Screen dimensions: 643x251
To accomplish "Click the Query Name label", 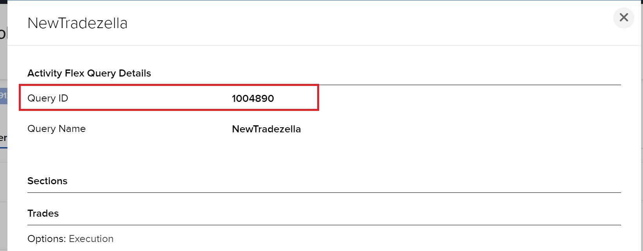I will pyautogui.click(x=56, y=129).
